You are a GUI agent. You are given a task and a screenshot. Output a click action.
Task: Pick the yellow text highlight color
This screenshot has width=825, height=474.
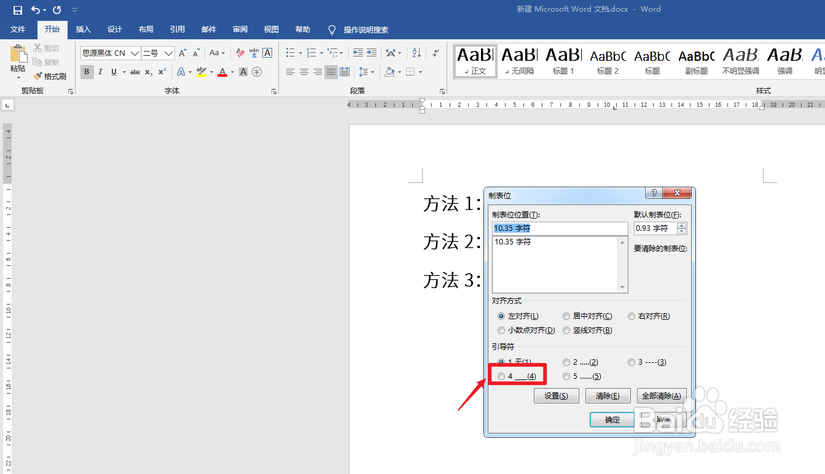point(201,72)
